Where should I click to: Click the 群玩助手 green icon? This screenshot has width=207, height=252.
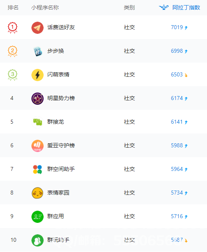tap(37, 240)
